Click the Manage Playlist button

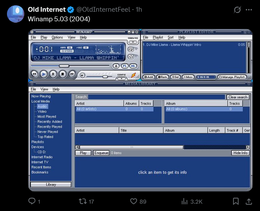232,77
